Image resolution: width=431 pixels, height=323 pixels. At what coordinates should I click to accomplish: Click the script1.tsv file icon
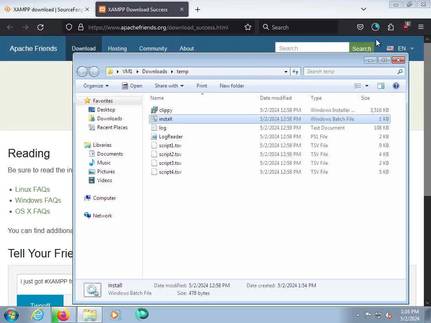(x=154, y=145)
